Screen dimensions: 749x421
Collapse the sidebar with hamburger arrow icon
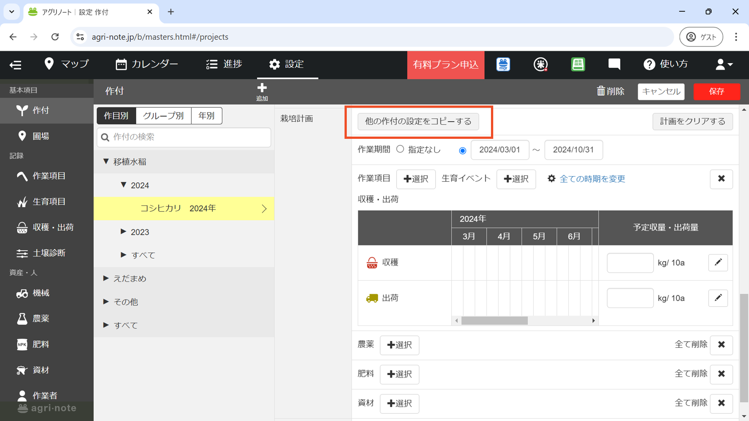click(x=15, y=65)
